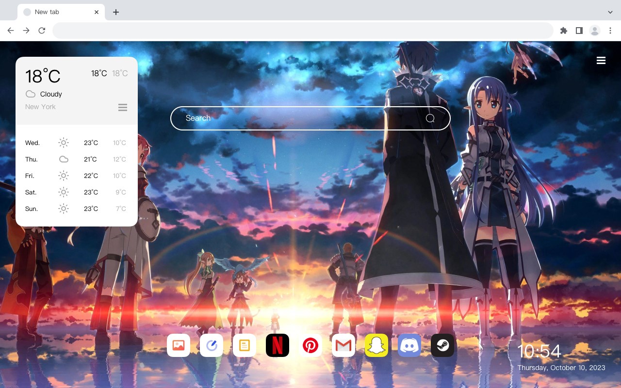Click Thursday's high 21°C value
This screenshot has height=388, width=621.
pyautogui.click(x=90, y=160)
